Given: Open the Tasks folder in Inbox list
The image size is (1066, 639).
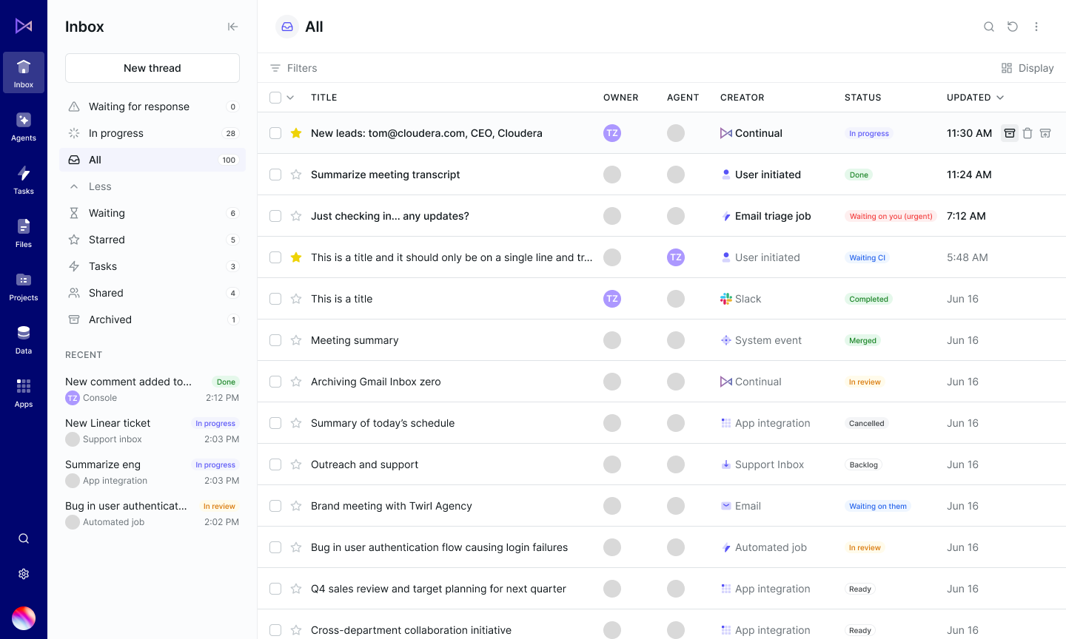Looking at the screenshot, I should coord(152,266).
